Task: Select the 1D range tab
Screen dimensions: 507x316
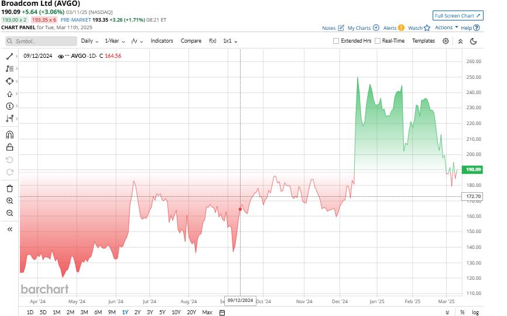Action: pos(30,312)
